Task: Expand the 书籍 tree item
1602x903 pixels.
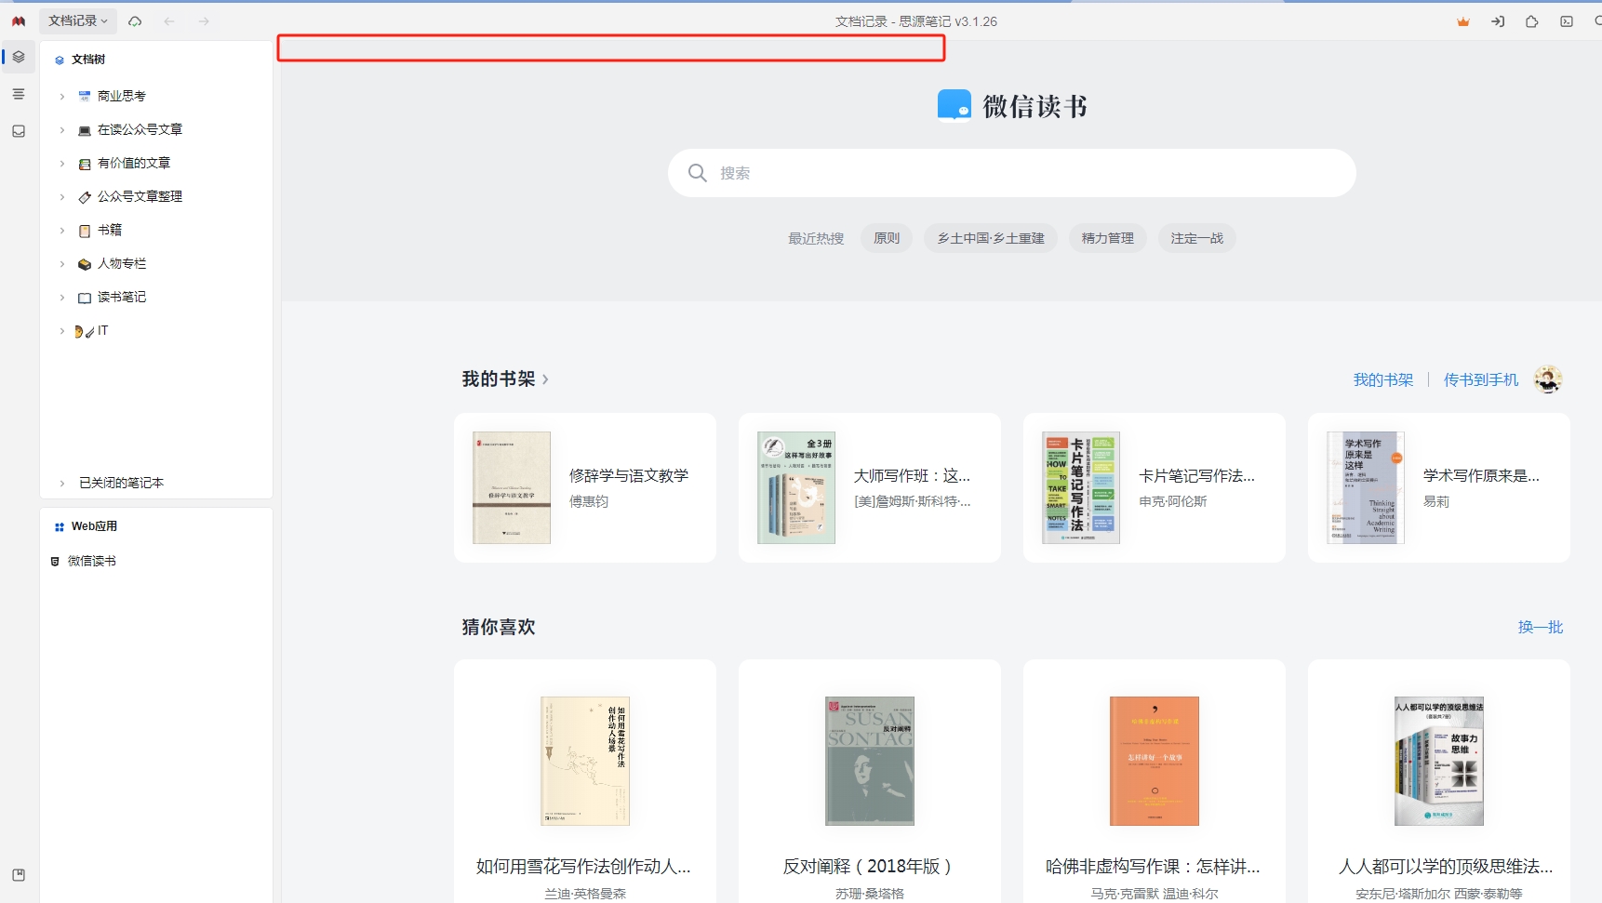Action: coord(61,230)
